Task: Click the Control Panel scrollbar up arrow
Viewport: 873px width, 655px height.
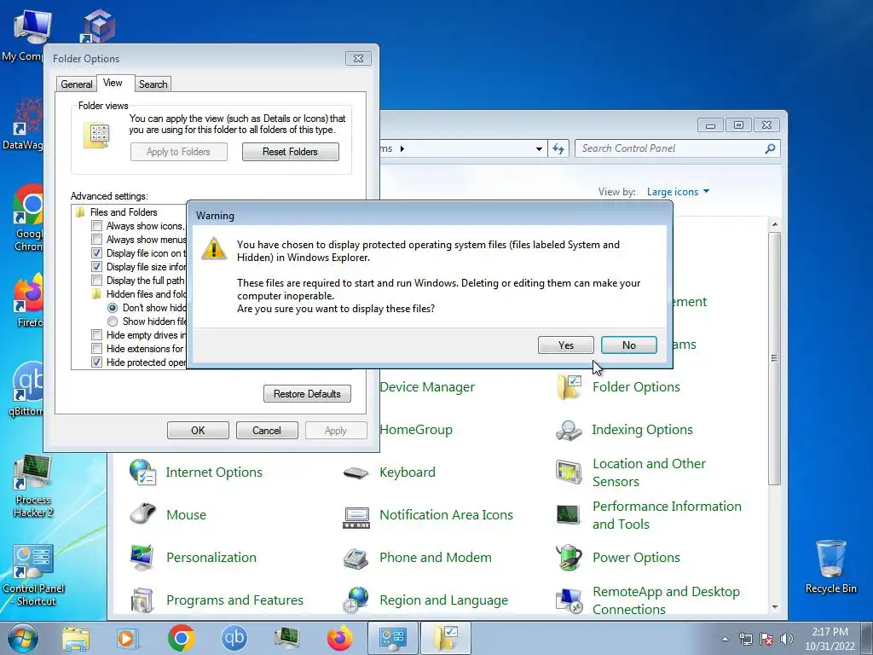Action: (774, 224)
